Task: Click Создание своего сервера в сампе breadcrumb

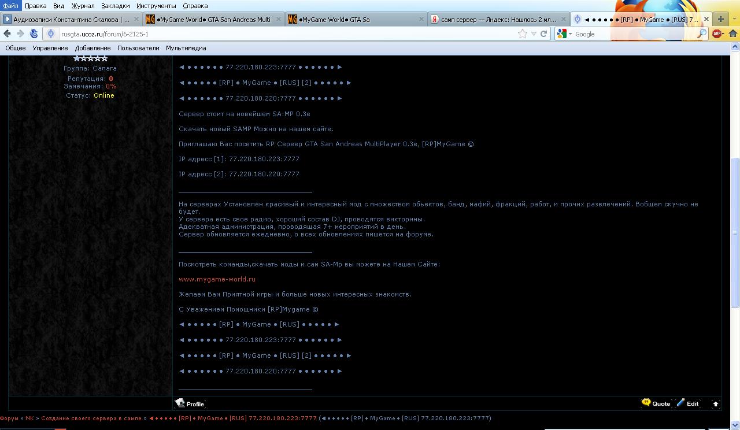Action: [91, 418]
